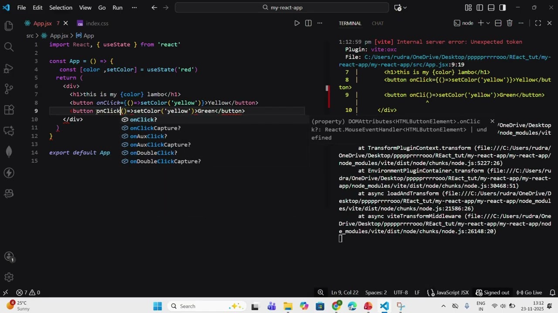Screen dimensions: 558x313
Task: Open the remote window indicator
Action: click(x=6, y=293)
